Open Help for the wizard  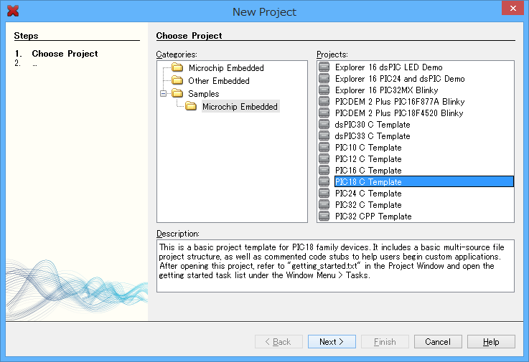(491, 342)
